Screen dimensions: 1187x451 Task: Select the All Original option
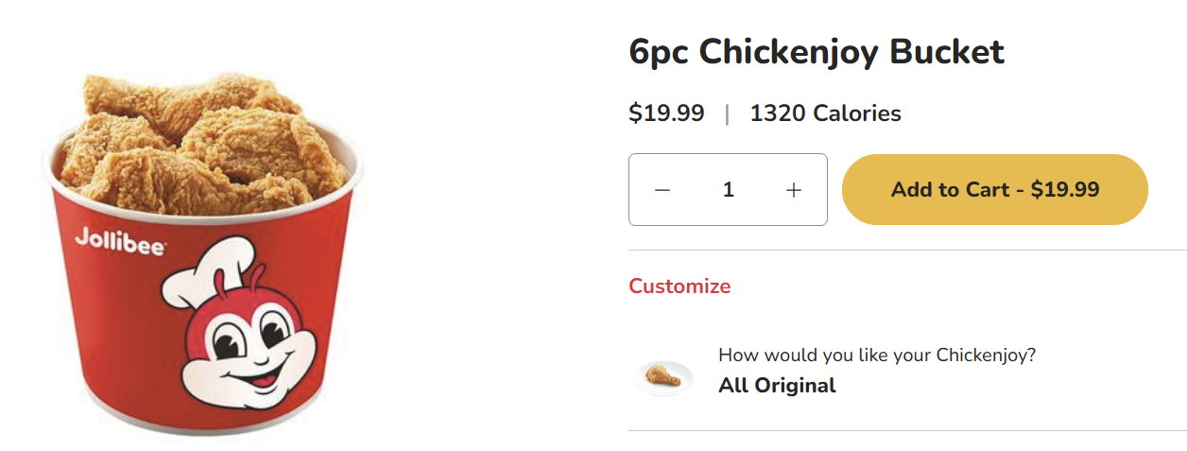pyautogui.click(x=777, y=386)
